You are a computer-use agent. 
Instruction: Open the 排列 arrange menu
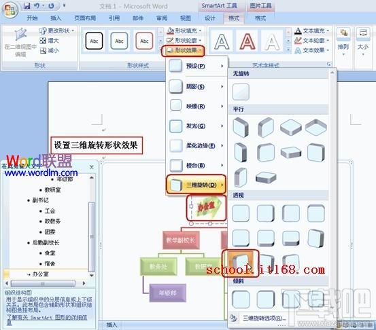tap(343, 42)
